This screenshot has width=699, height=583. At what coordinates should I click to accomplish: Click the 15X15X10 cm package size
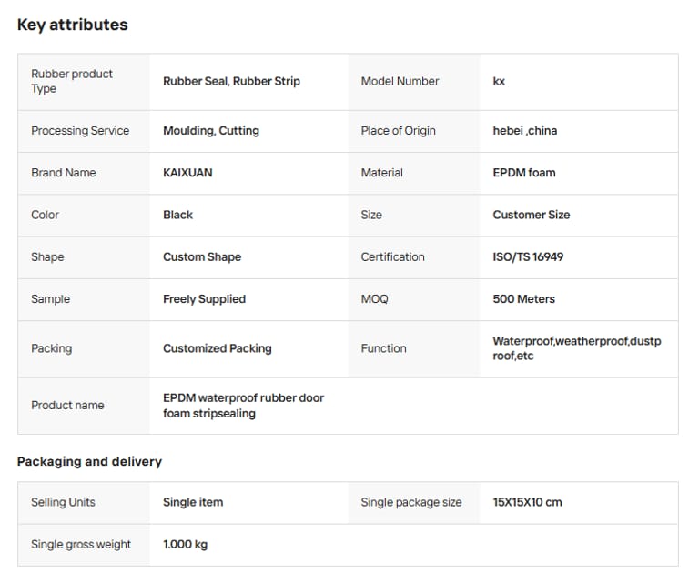coord(527,502)
